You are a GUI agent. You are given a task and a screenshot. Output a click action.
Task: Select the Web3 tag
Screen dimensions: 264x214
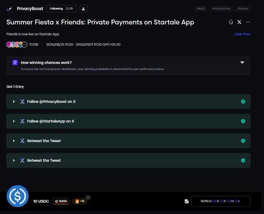click(201, 9)
